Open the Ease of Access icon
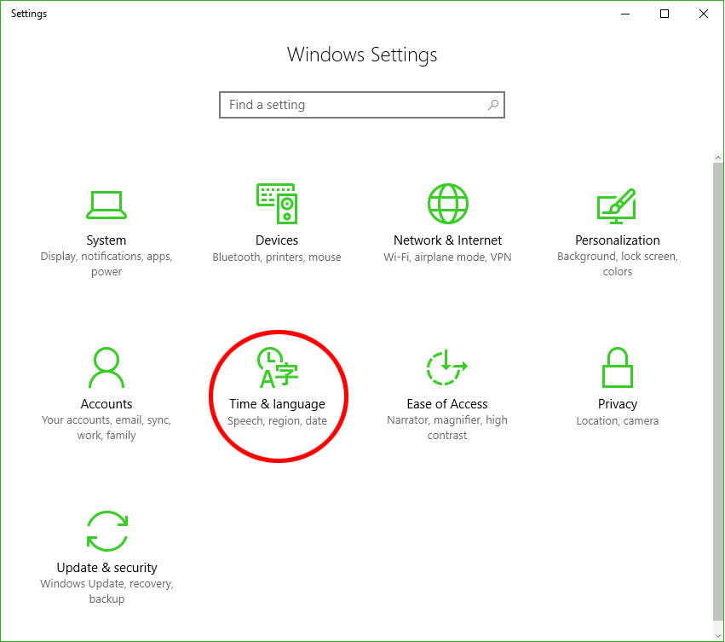This screenshot has height=642, width=725. click(446, 367)
